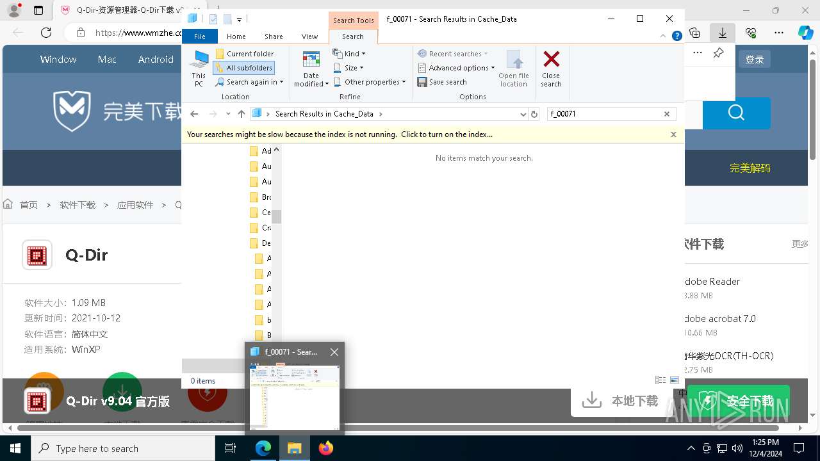Image resolution: width=820 pixels, height=461 pixels.
Task: Click the 登录 login button
Action: pos(755,59)
